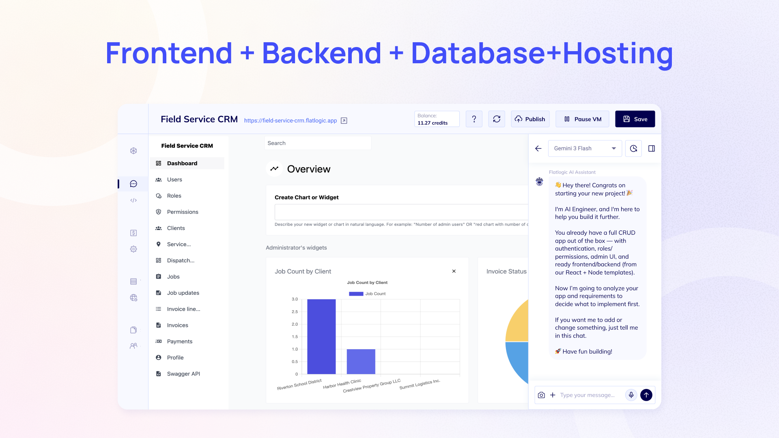
Task: Toggle the chat side panel layout
Action: (652, 148)
